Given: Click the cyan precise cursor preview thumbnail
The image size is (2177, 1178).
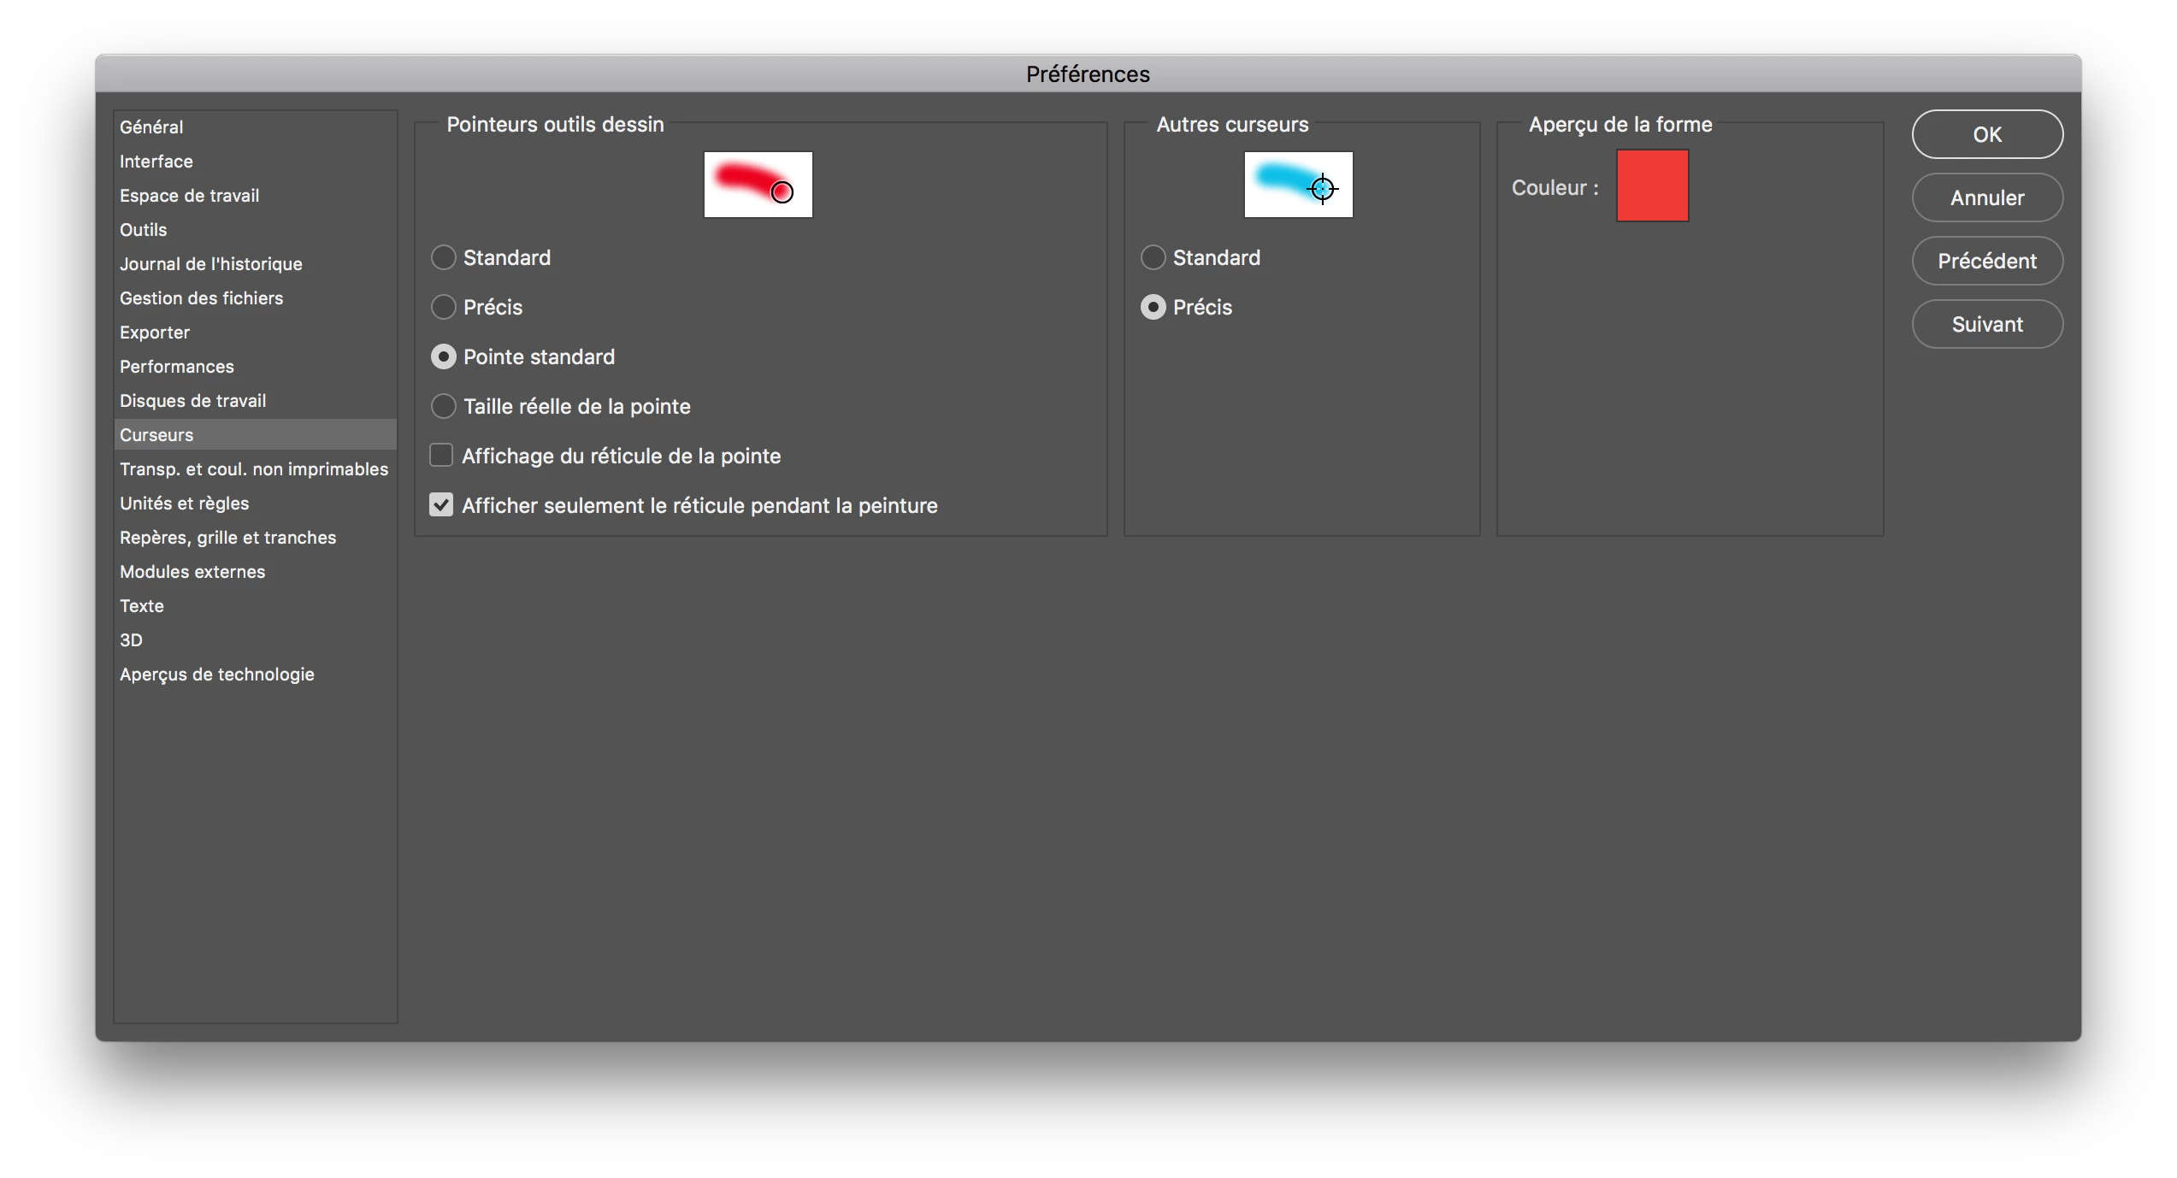Looking at the screenshot, I should coord(1298,185).
